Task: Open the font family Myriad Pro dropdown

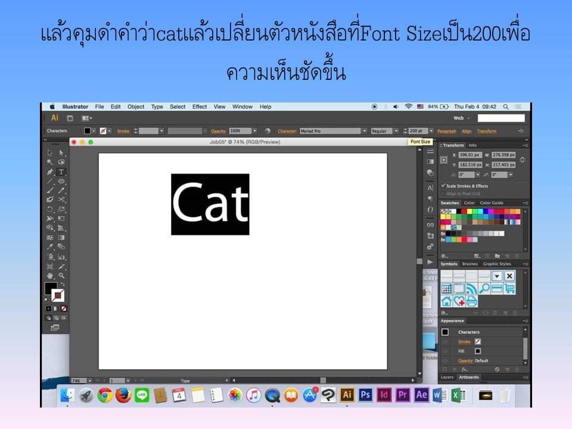Action: click(x=364, y=131)
